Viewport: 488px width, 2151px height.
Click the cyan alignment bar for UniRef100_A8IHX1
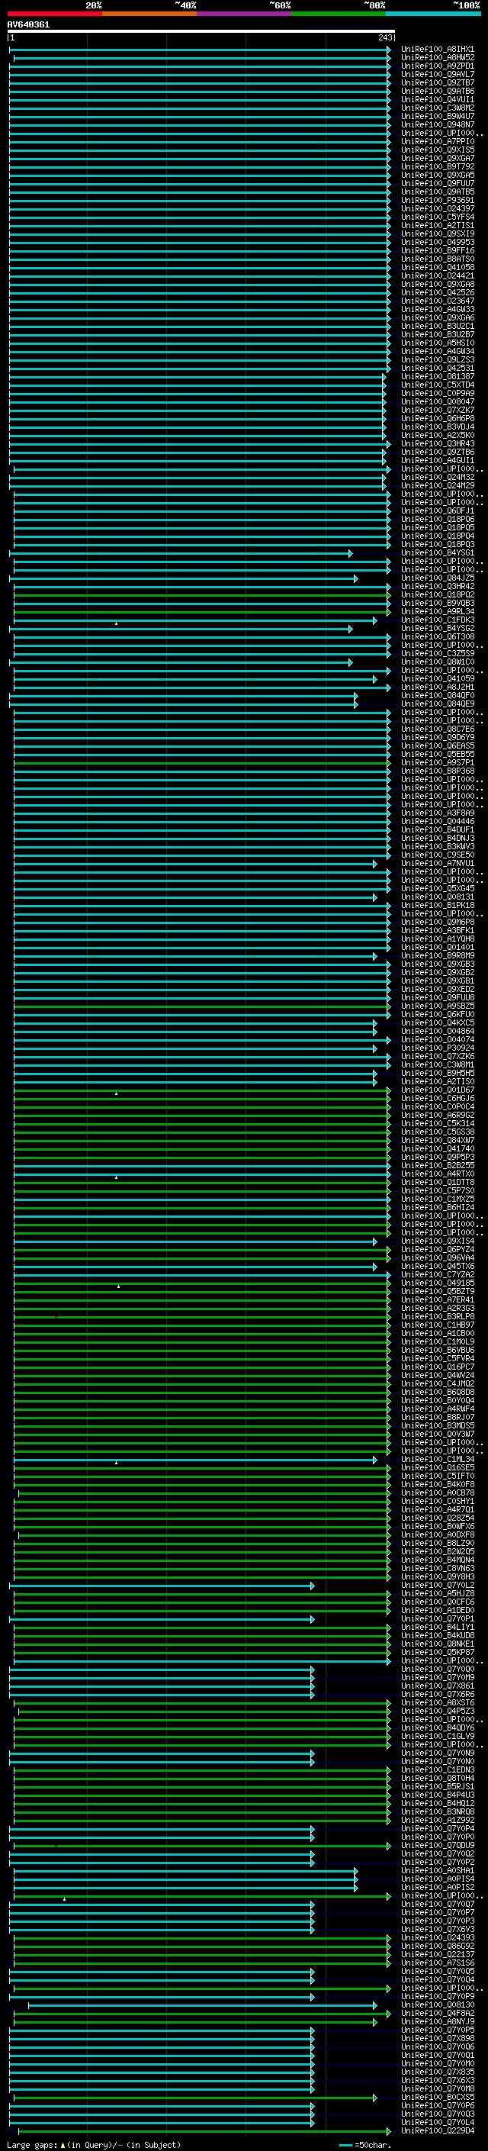click(201, 50)
